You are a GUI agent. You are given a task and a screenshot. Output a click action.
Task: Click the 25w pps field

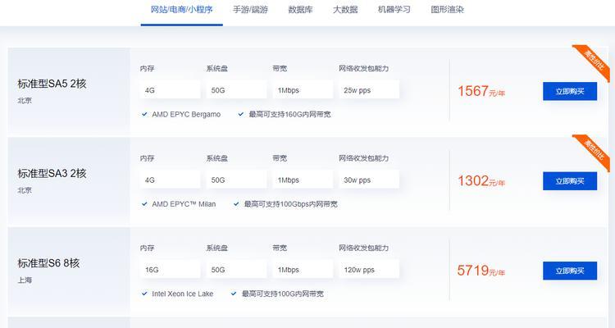coord(369,90)
